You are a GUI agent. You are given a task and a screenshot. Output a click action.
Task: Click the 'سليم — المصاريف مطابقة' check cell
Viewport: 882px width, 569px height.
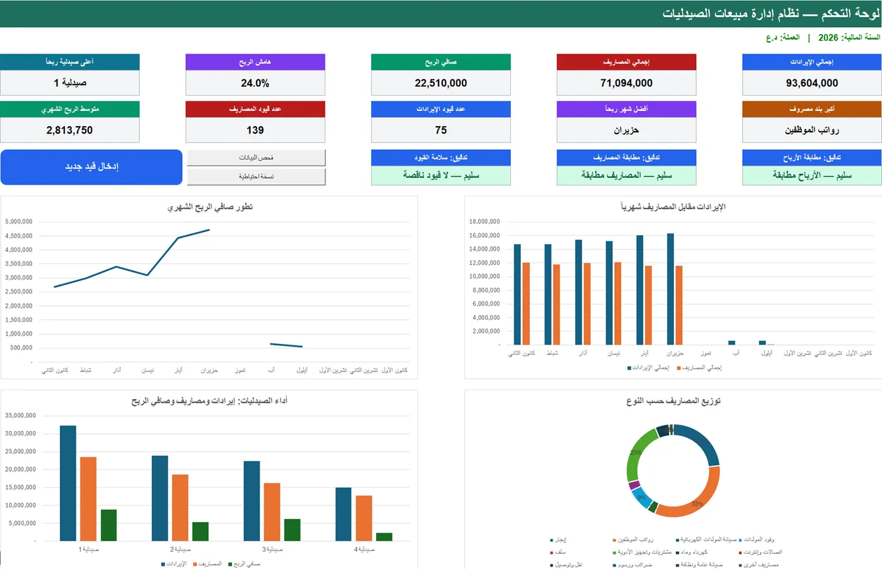click(x=626, y=176)
